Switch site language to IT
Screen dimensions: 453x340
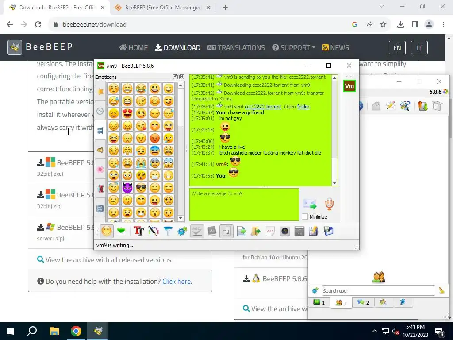click(x=419, y=48)
